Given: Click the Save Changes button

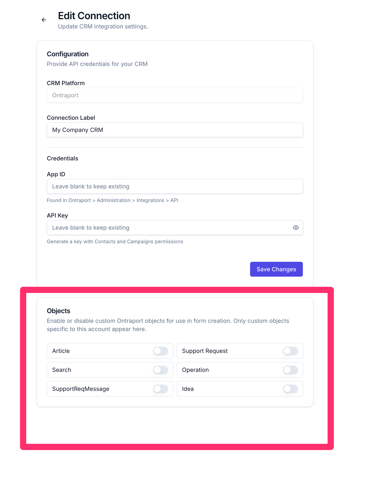Looking at the screenshot, I should pos(276,269).
